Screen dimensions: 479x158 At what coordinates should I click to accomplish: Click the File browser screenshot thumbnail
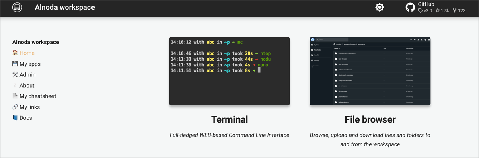pyautogui.click(x=370, y=71)
